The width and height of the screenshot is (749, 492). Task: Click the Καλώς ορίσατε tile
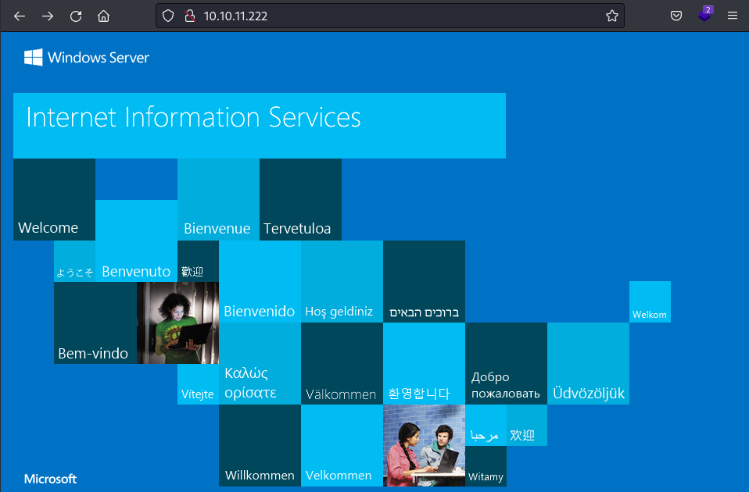click(x=260, y=364)
